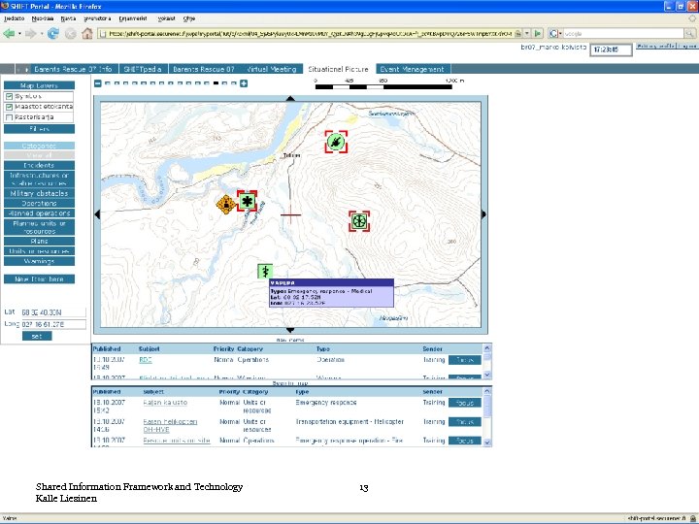Select the orange diamond warning symbol on map
Image resolution: width=699 pixels, height=524 pixels.
(226, 205)
